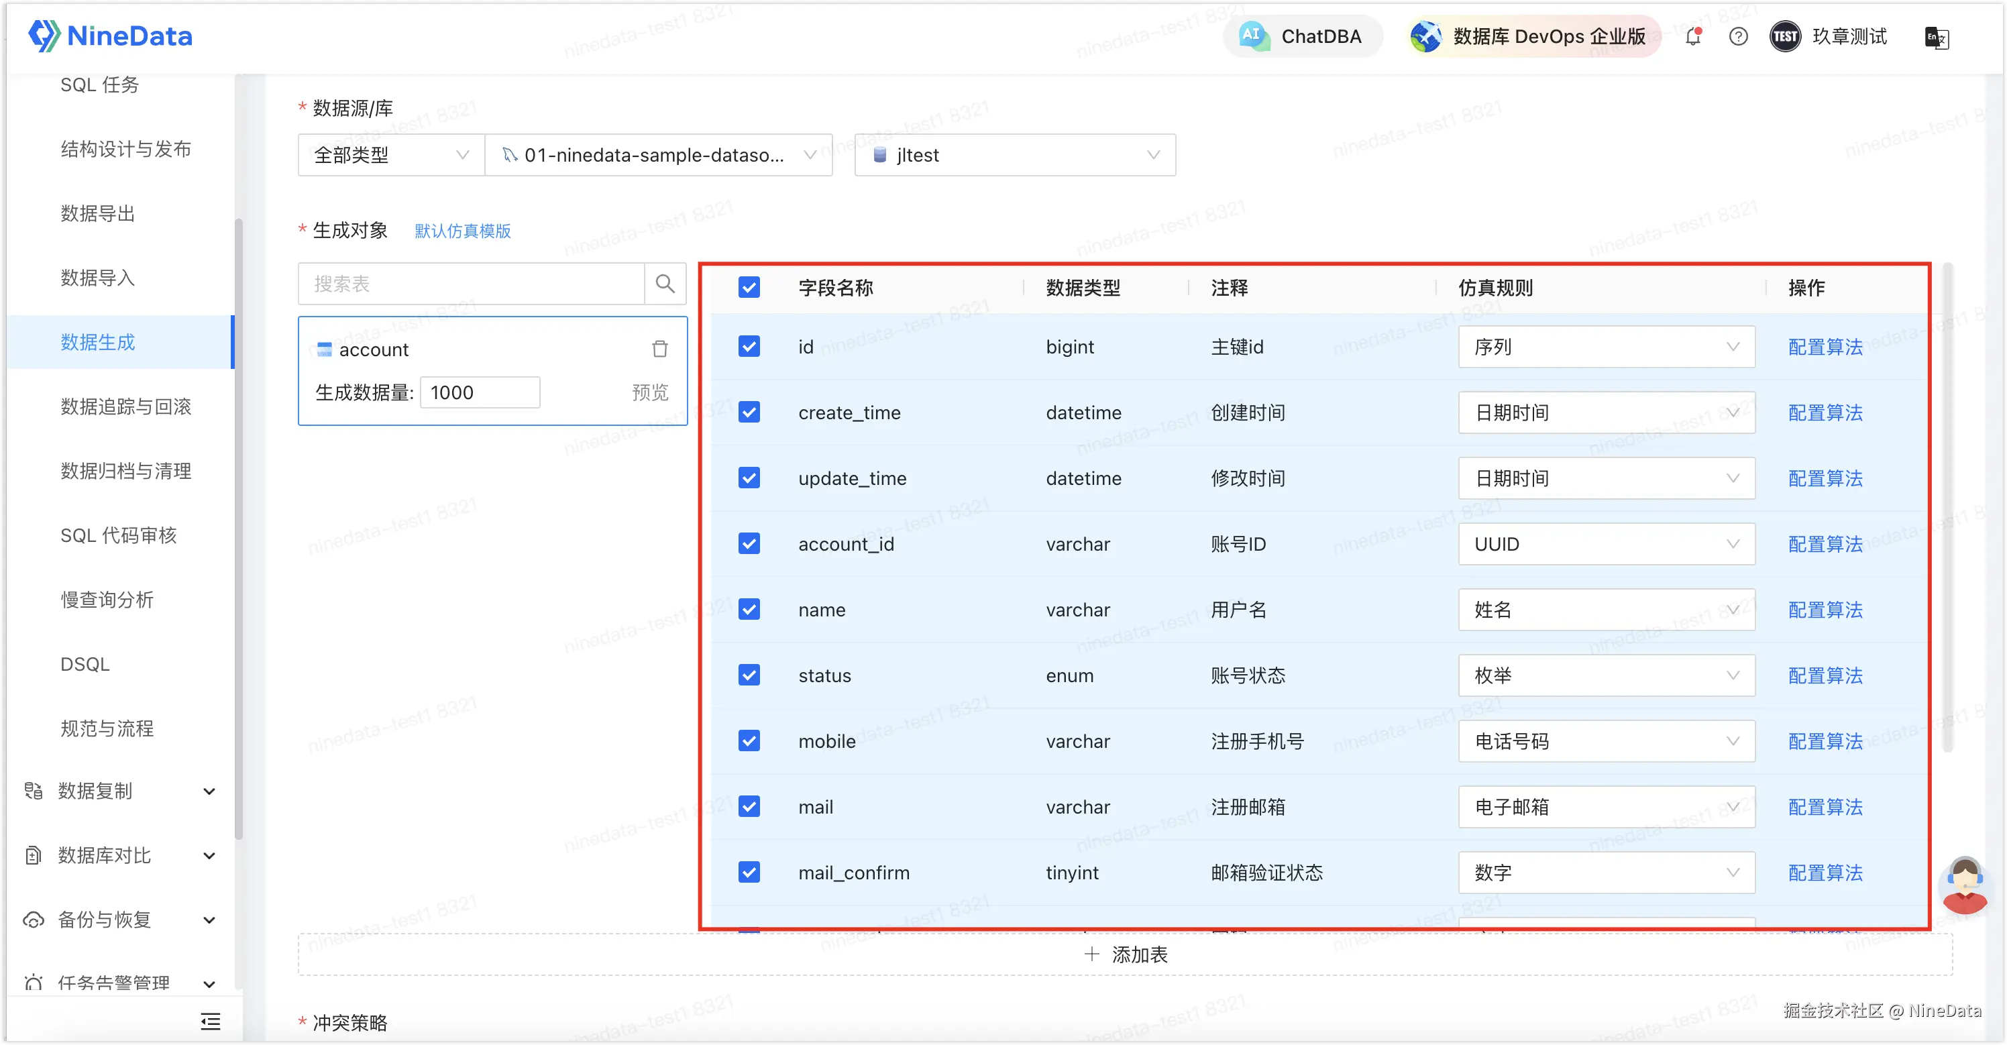Click the 添加表 button
Image resolution: width=2007 pixels, height=1045 pixels.
1125,954
